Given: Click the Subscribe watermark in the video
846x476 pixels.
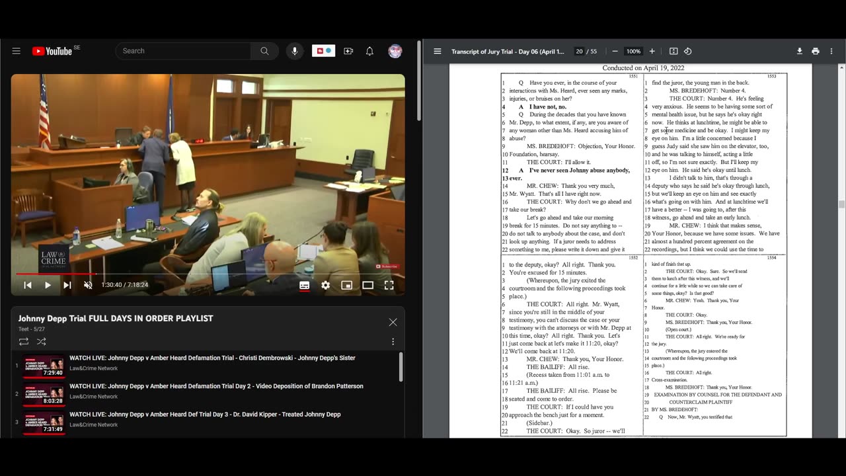Looking at the screenshot, I should 387,266.
